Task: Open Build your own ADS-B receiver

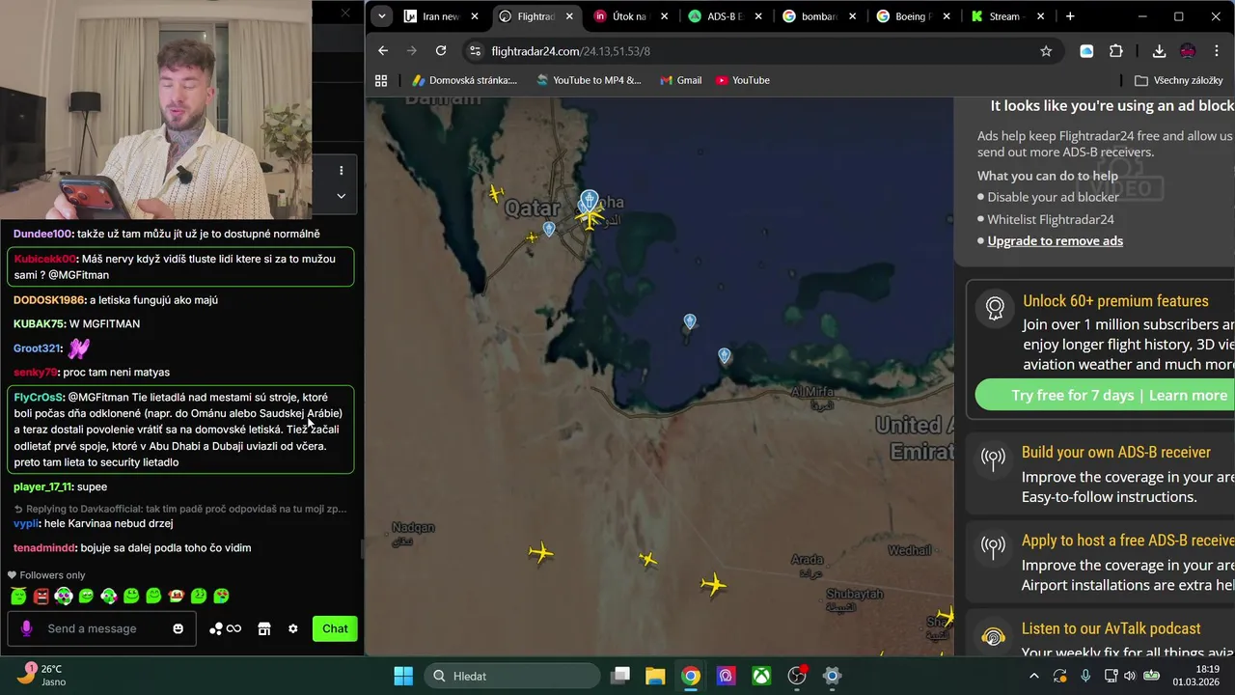Action: pyautogui.click(x=1116, y=452)
